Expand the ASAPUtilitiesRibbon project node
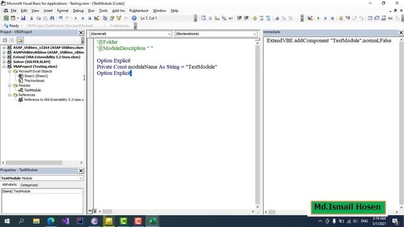The width and height of the screenshot is (404, 227). pos(4,52)
